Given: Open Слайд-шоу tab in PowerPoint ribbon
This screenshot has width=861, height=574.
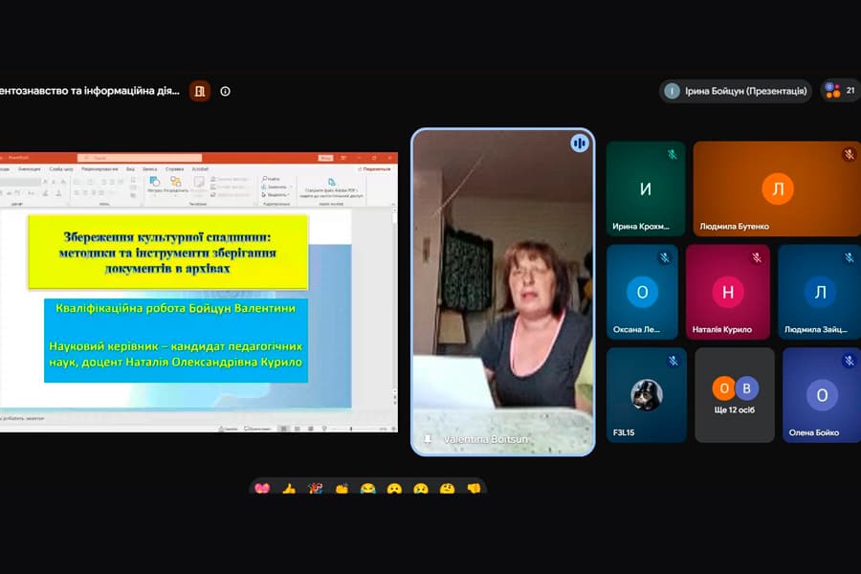Looking at the screenshot, I should point(61,169).
